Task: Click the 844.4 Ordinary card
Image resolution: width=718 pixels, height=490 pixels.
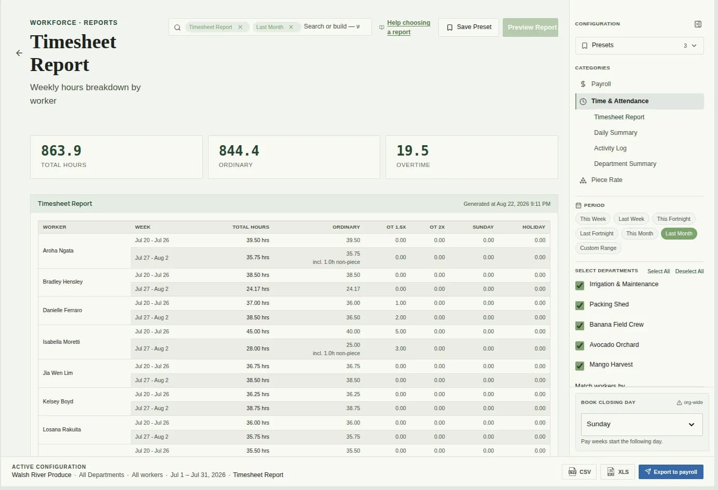Action: pos(294,158)
